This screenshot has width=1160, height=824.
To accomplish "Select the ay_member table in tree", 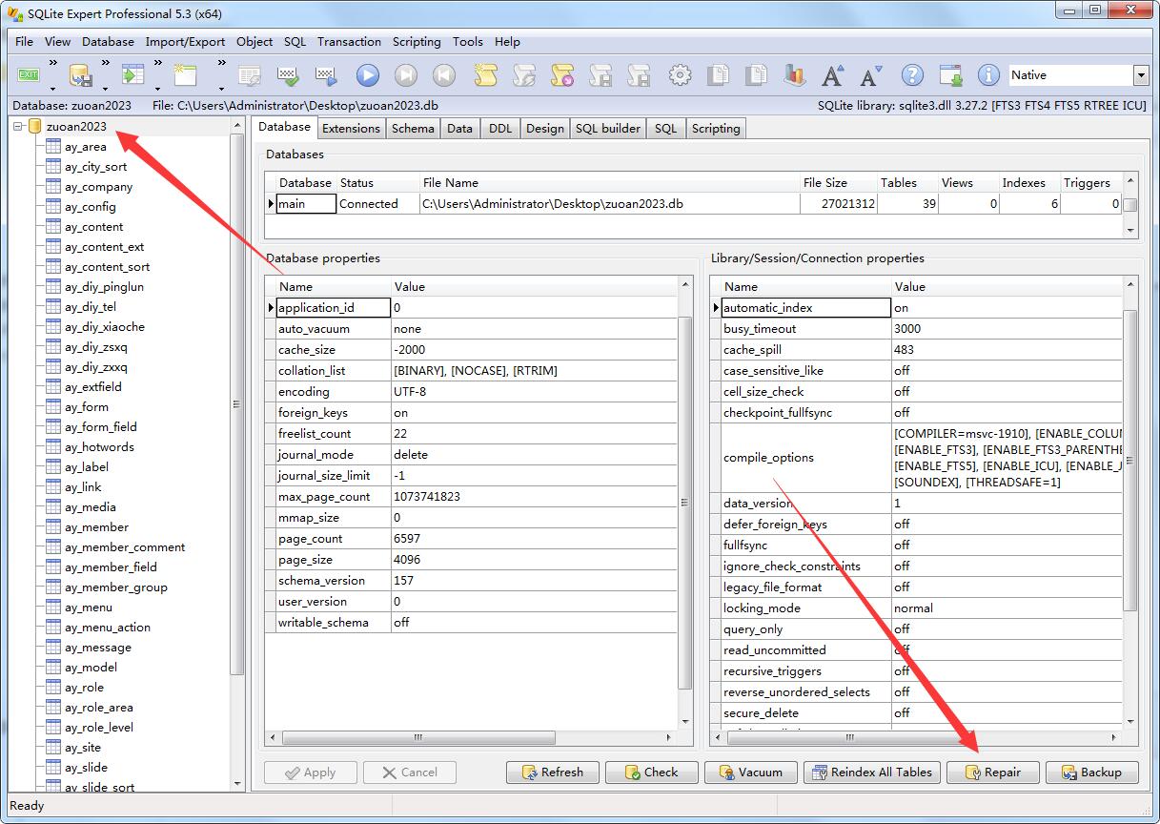I will pos(96,527).
